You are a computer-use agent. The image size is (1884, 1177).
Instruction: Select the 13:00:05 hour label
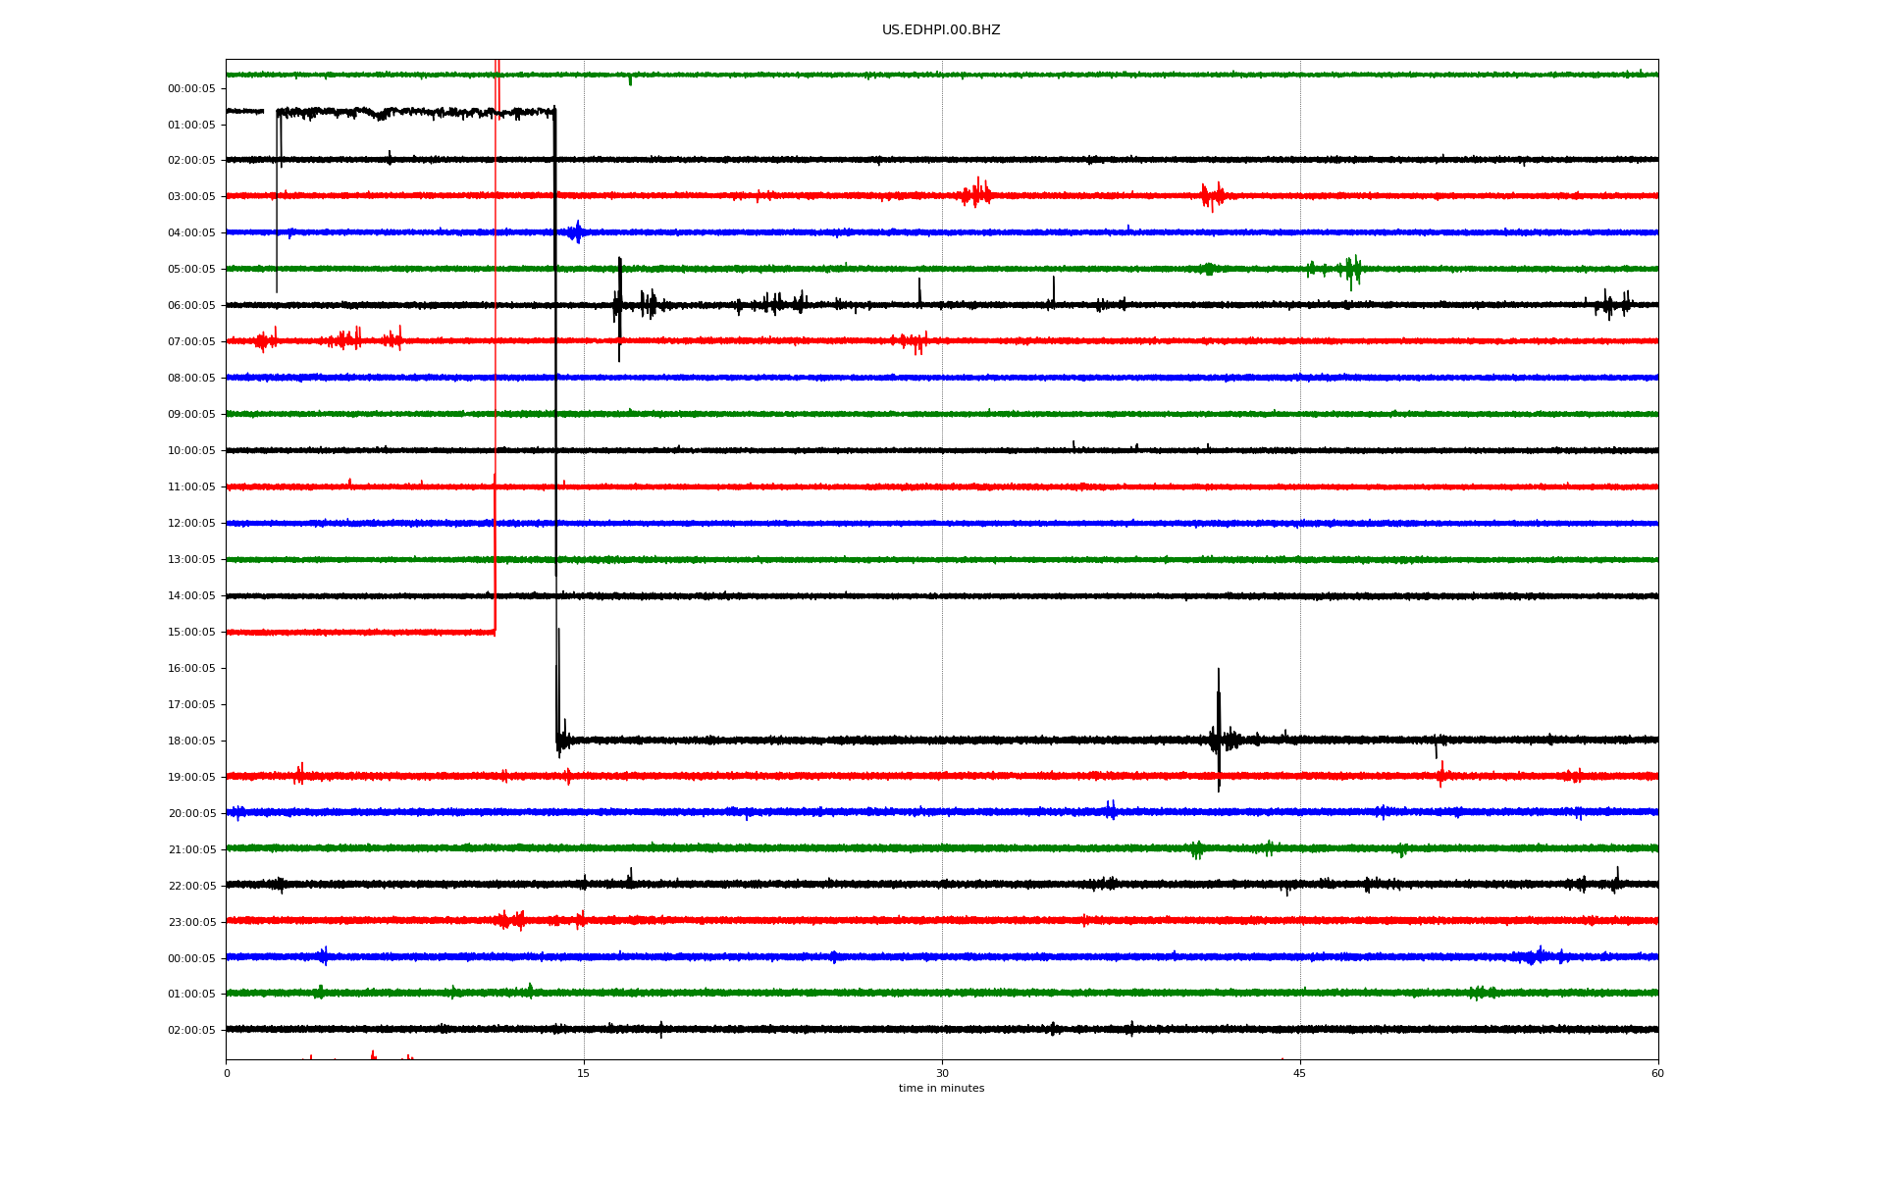[x=191, y=560]
